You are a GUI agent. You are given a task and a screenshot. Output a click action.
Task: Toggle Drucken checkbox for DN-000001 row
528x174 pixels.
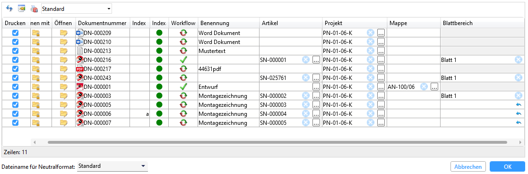[15, 87]
